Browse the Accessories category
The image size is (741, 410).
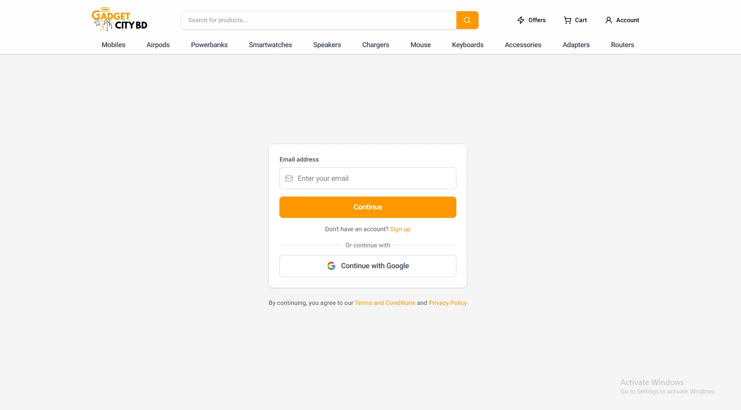coord(522,45)
